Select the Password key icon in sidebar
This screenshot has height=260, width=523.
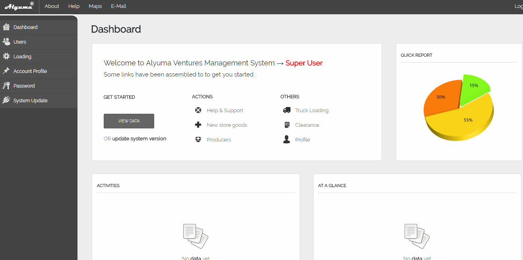(x=6, y=86)
